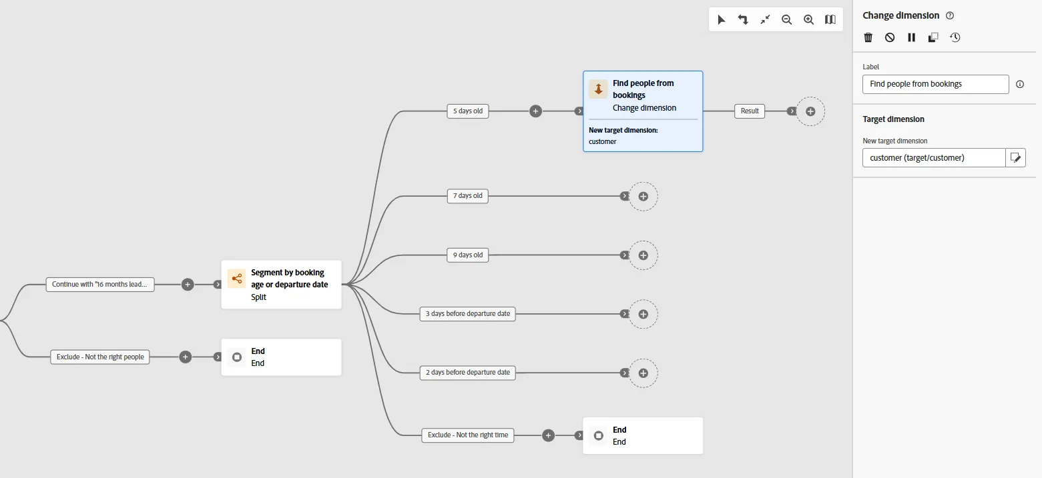This screenshot has height=478, width=1042.
Task: Click the Split node's orange share icon
Action: click(236, 279)
